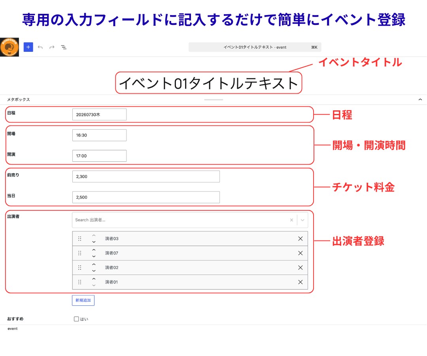Open the blue block inserter plus button
Image resolution: width=427 pixels, height=356 pixels.
pos(28,47)
